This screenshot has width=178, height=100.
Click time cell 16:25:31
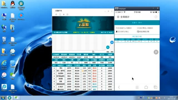(72, 57)
